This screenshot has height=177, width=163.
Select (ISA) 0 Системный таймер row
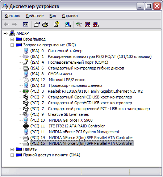click(56, 51)
